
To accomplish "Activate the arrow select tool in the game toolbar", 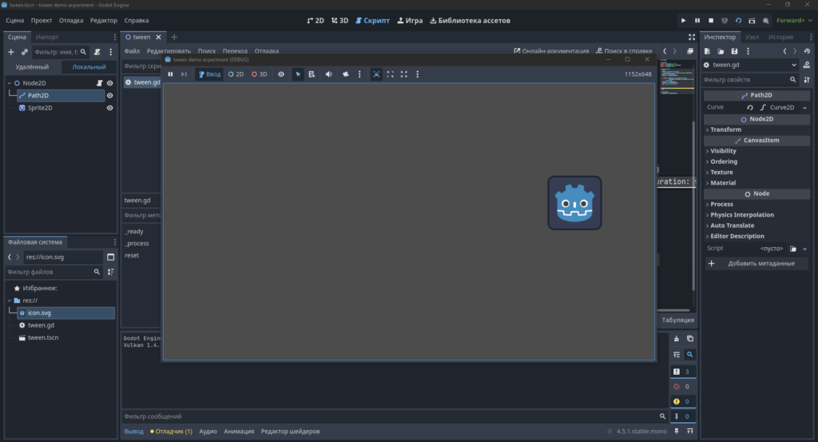I will 298,74.
